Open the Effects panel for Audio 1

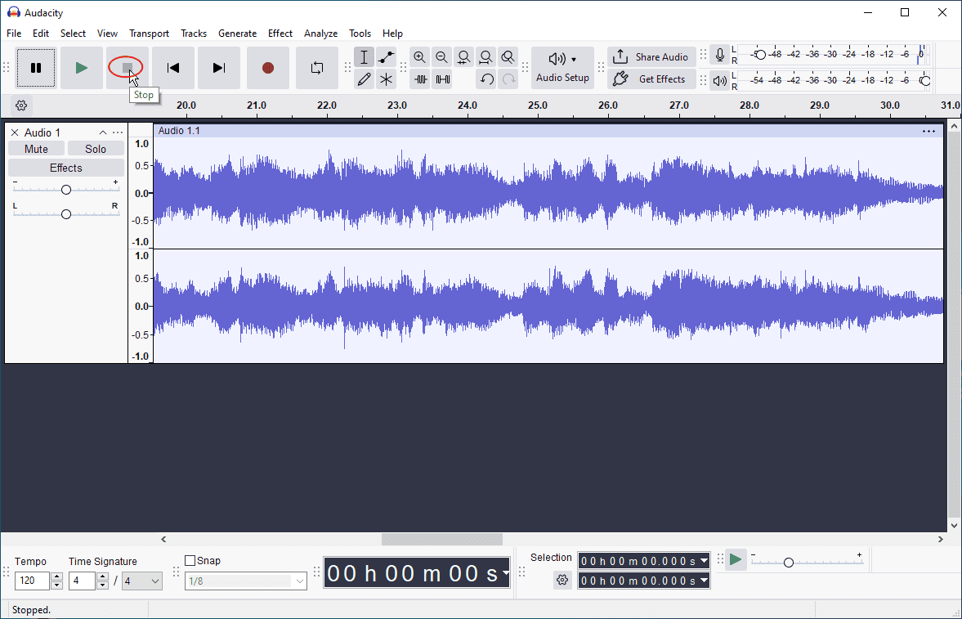point(66,167)
